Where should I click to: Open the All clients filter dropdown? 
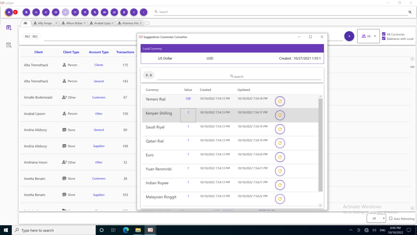click(x=369, y=36)
